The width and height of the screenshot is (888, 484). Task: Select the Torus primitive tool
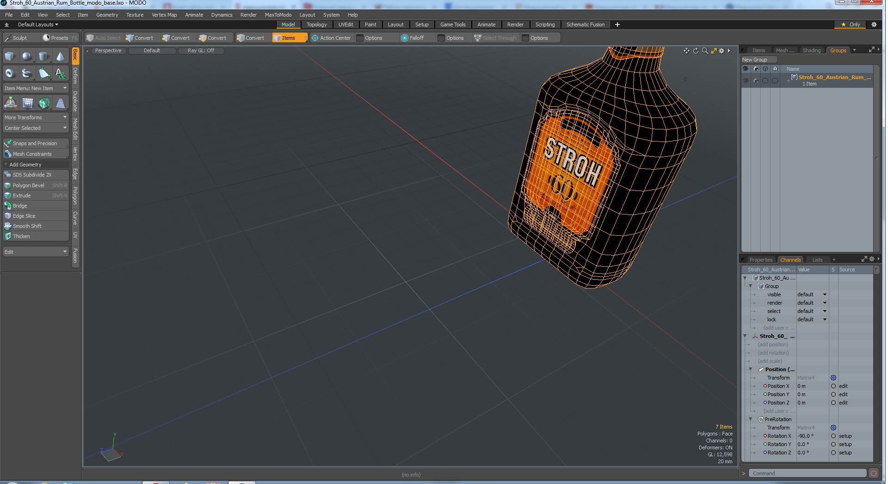[x=10, y=73]
